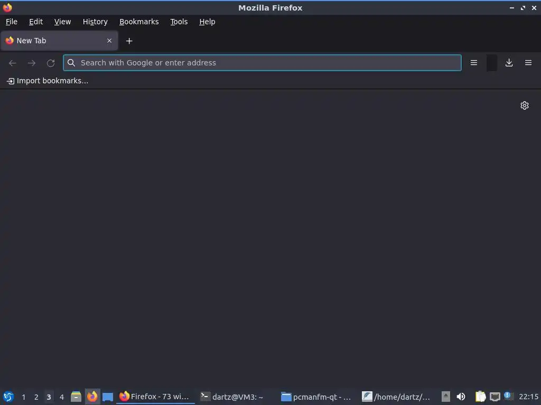Select the New Tab tab
541x405 pixels.
(x=59, y=41)
